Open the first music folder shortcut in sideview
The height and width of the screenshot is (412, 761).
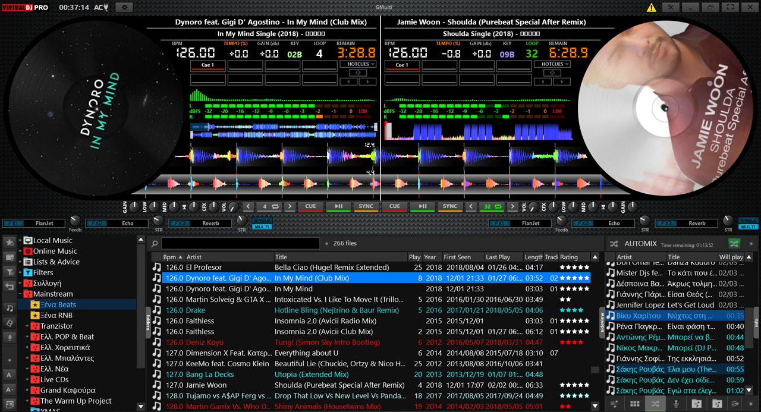(696, 404)
